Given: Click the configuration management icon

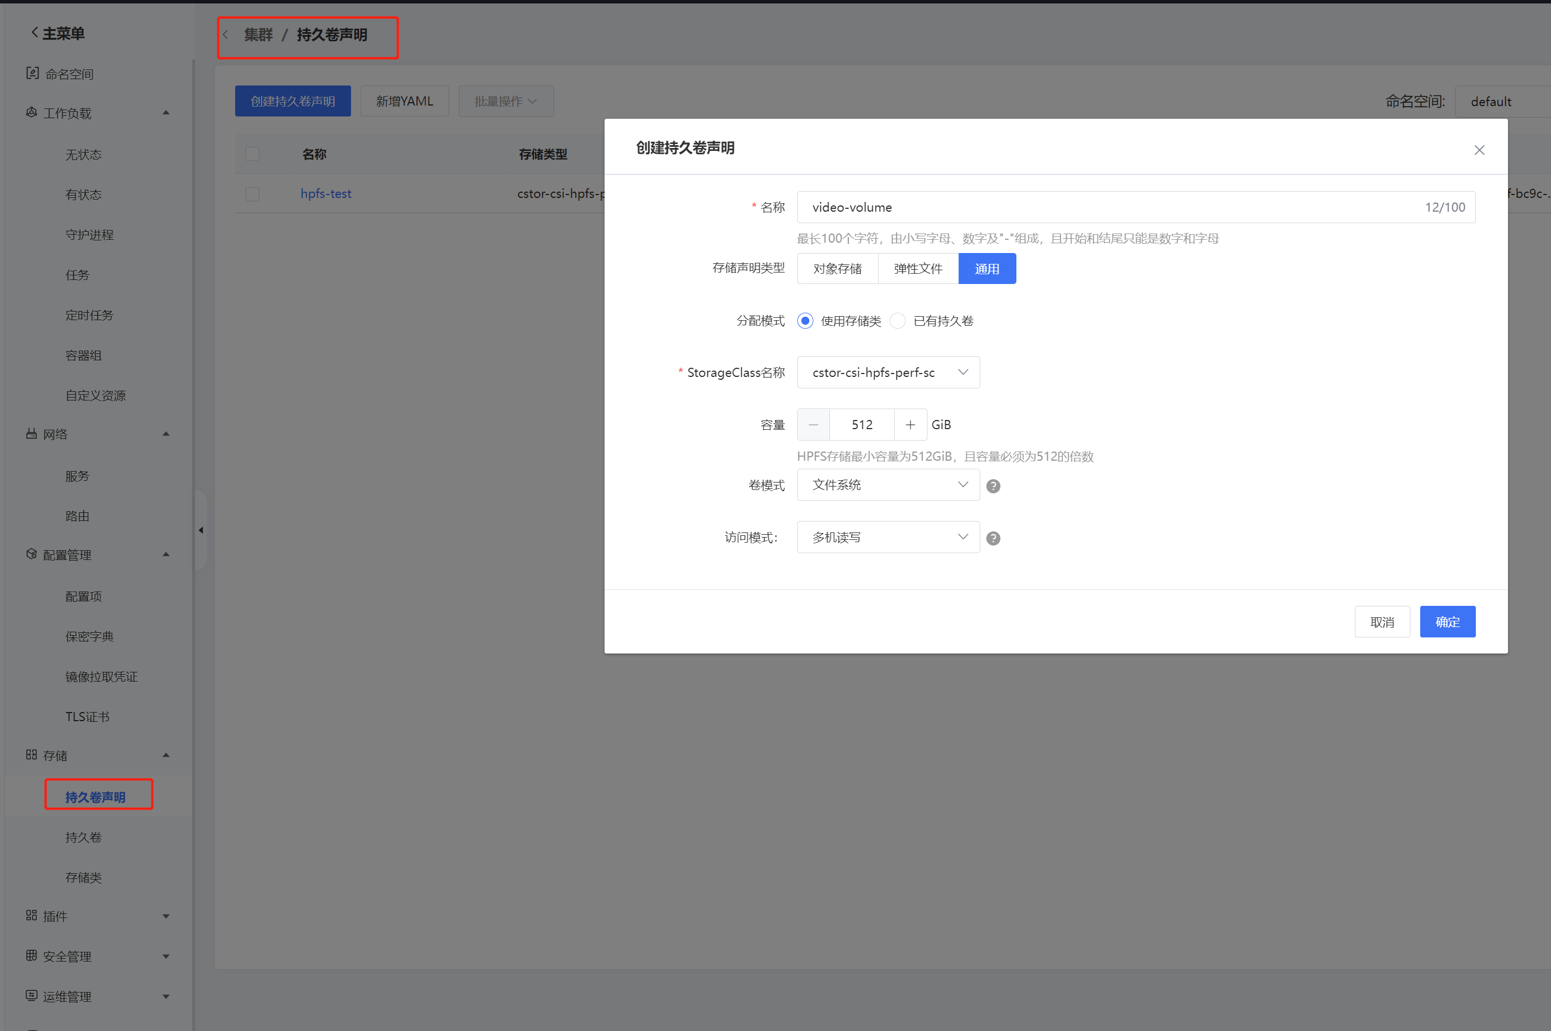Looking at the screenshot, I should point(32,555).
